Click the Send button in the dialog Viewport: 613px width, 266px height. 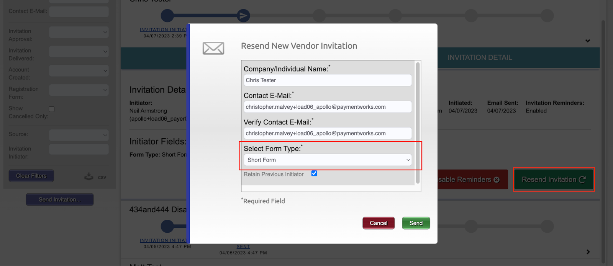pyautogui.click(x=416, y=223)
